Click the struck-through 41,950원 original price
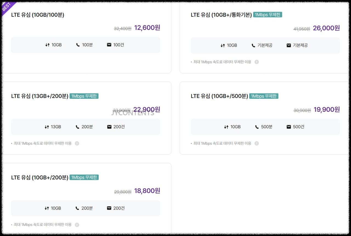This screenshot has width=351, height=236. (x=302, y=29)
